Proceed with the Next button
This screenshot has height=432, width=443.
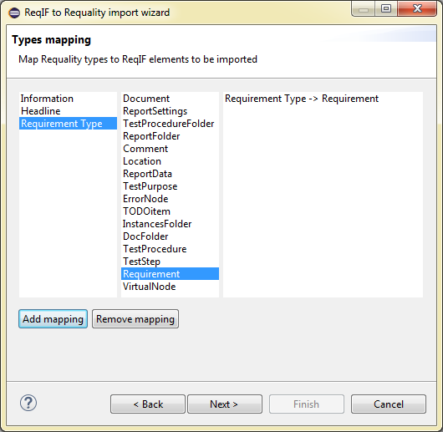[225, 404]
